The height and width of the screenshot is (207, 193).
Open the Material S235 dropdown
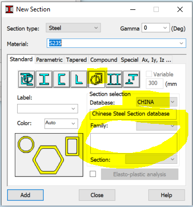point(116,43)
